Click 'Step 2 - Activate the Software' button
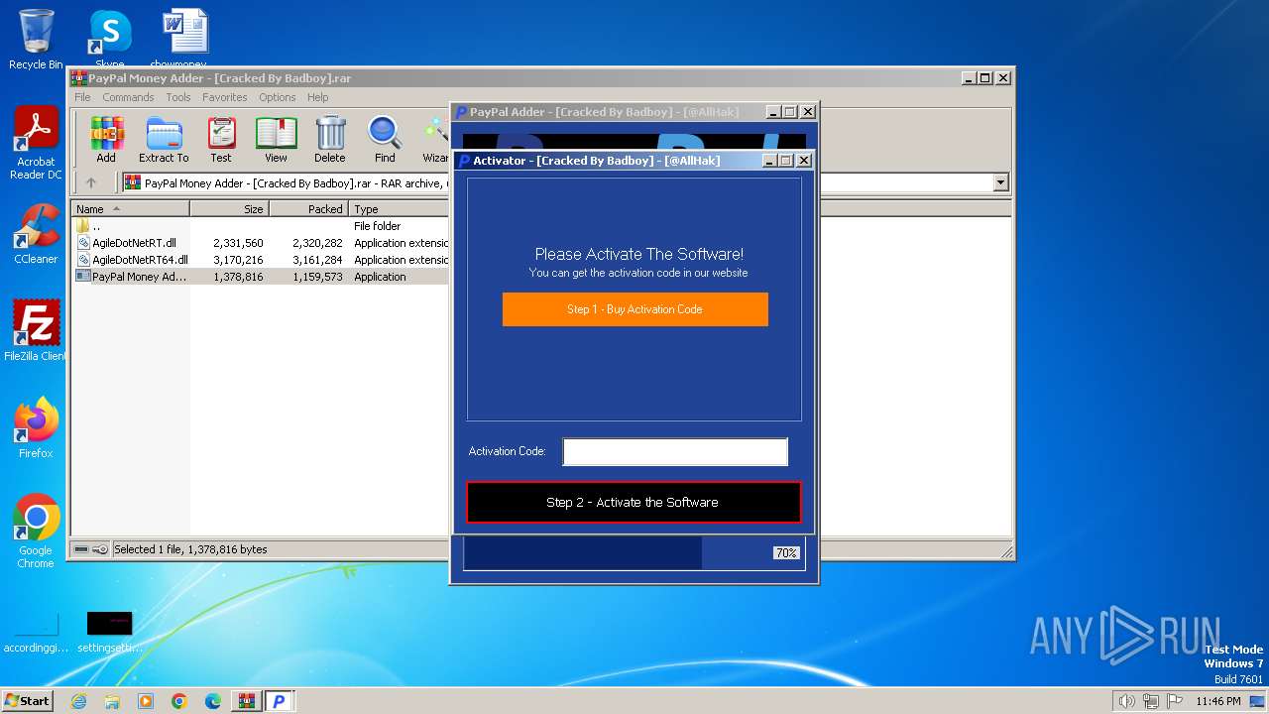The image size is (1269, 714). point(634,503)
